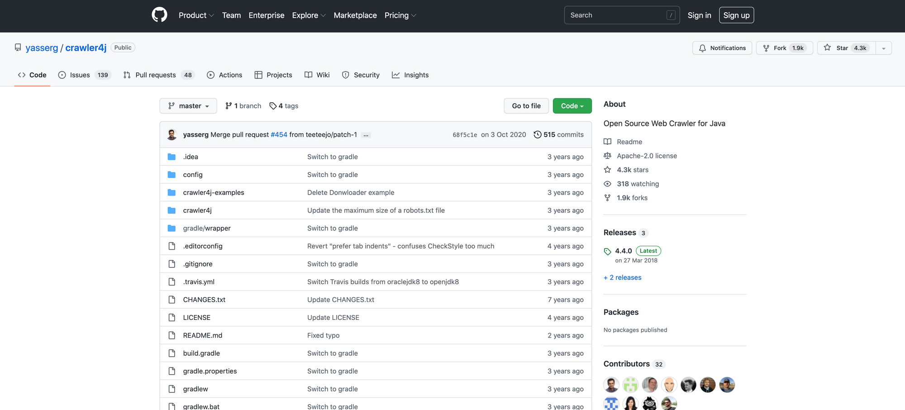Click the star icon beside 4.3k stars
Screen dimensions: 905x410
607,170
